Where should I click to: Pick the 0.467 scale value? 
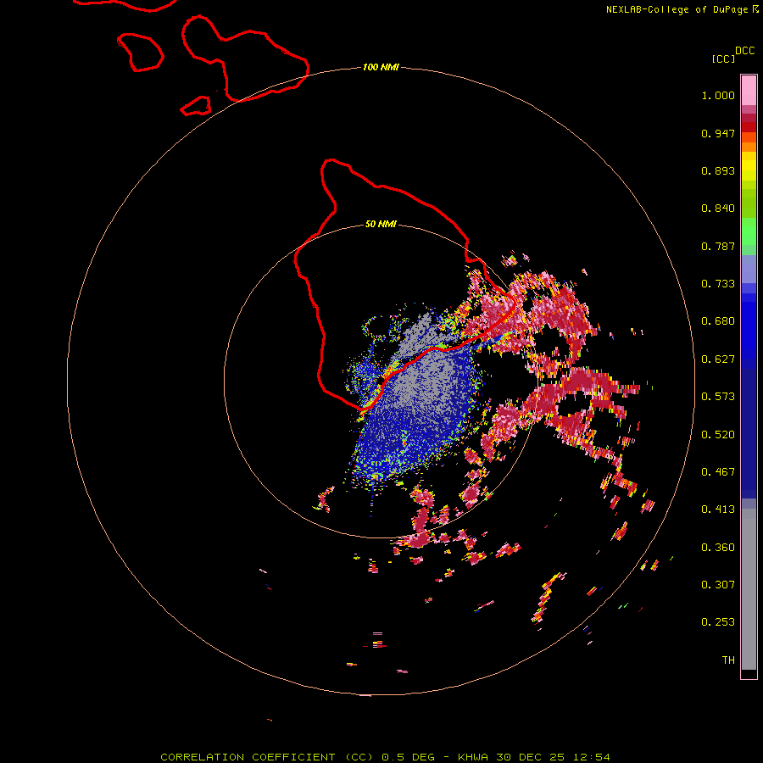[718, 472]
